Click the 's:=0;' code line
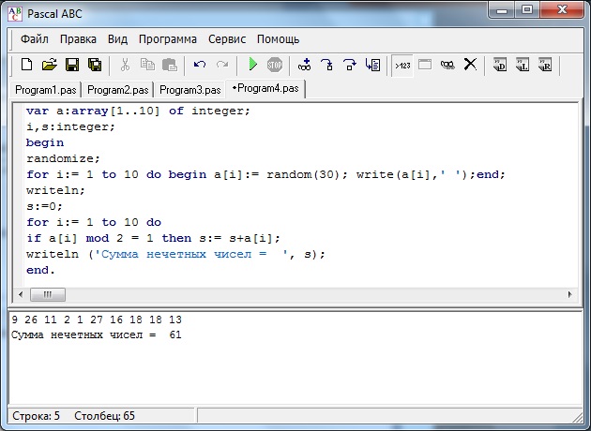 44,206
